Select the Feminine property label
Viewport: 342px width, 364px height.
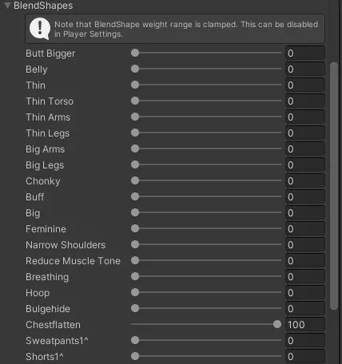coord(46,229)
